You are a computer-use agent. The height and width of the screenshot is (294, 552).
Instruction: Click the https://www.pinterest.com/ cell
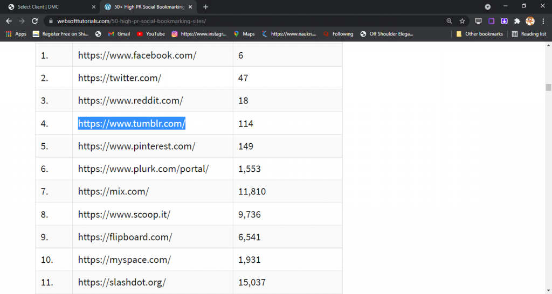point(153,146)
